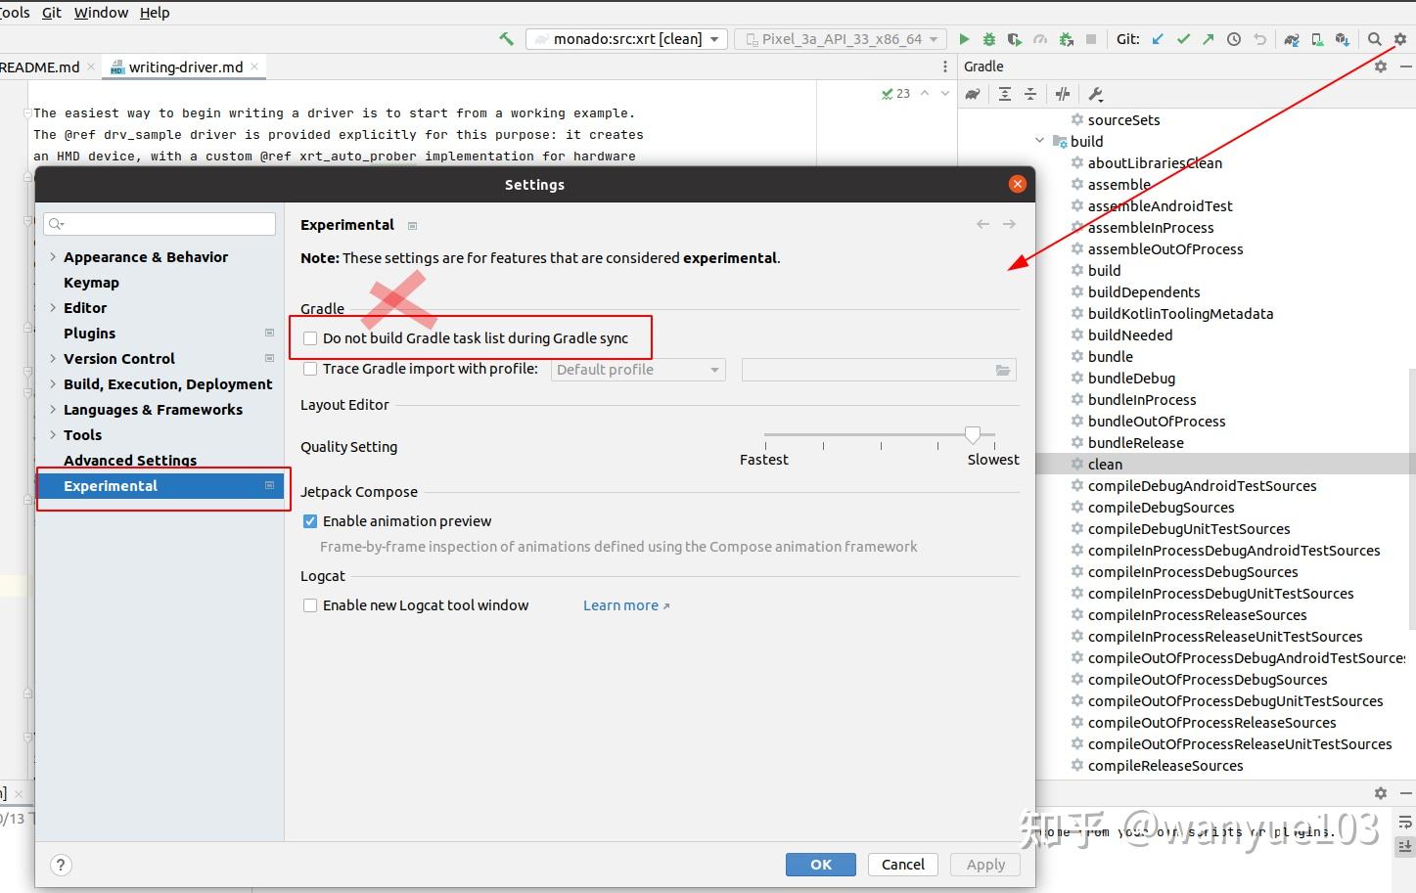Start the Debug session bug icon

pos(988,39)
